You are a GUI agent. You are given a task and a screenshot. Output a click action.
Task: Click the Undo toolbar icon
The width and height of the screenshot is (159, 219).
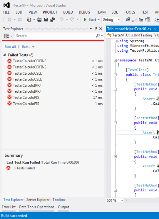[61, 20]
